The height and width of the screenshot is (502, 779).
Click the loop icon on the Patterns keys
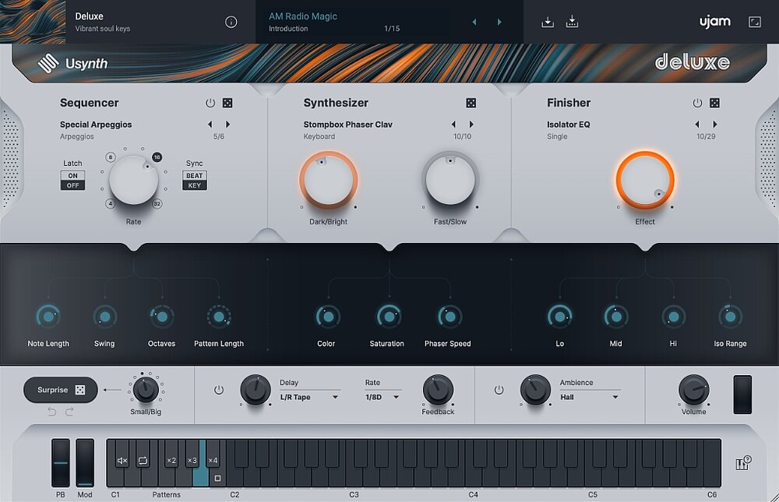pos(143,460)
